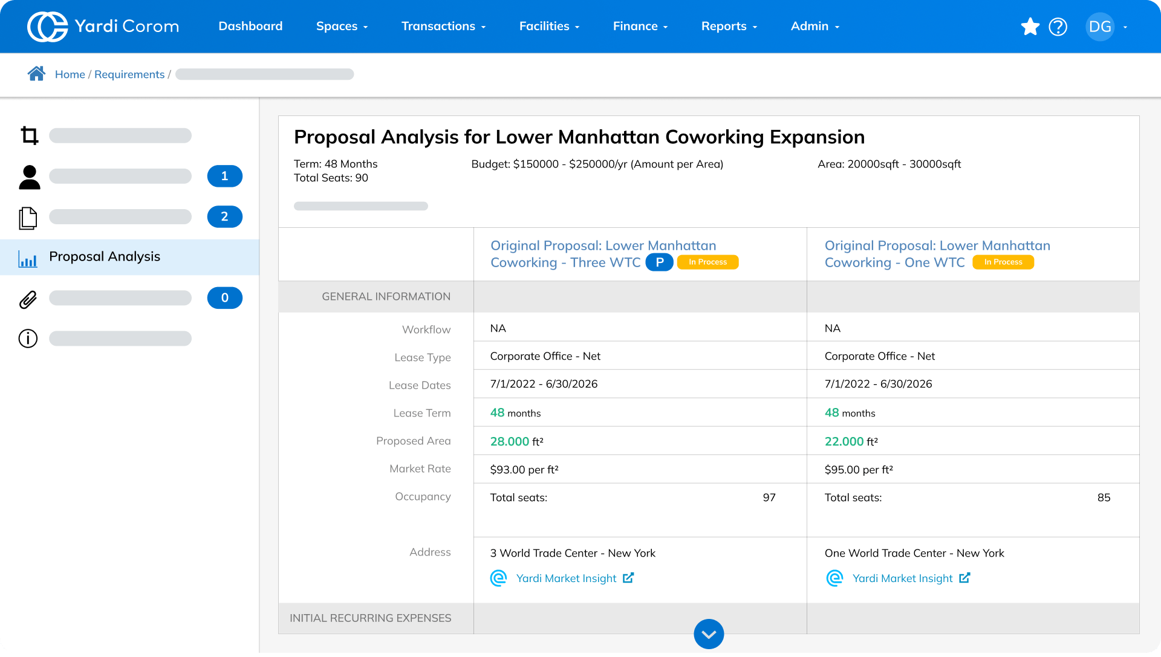Open the documents icon in sidebar
The height and width of the screenshot is (657, 1161).
(28, 218)
